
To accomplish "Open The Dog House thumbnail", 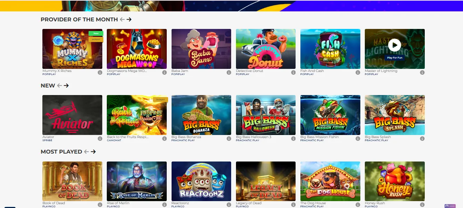I will [330, 181].
